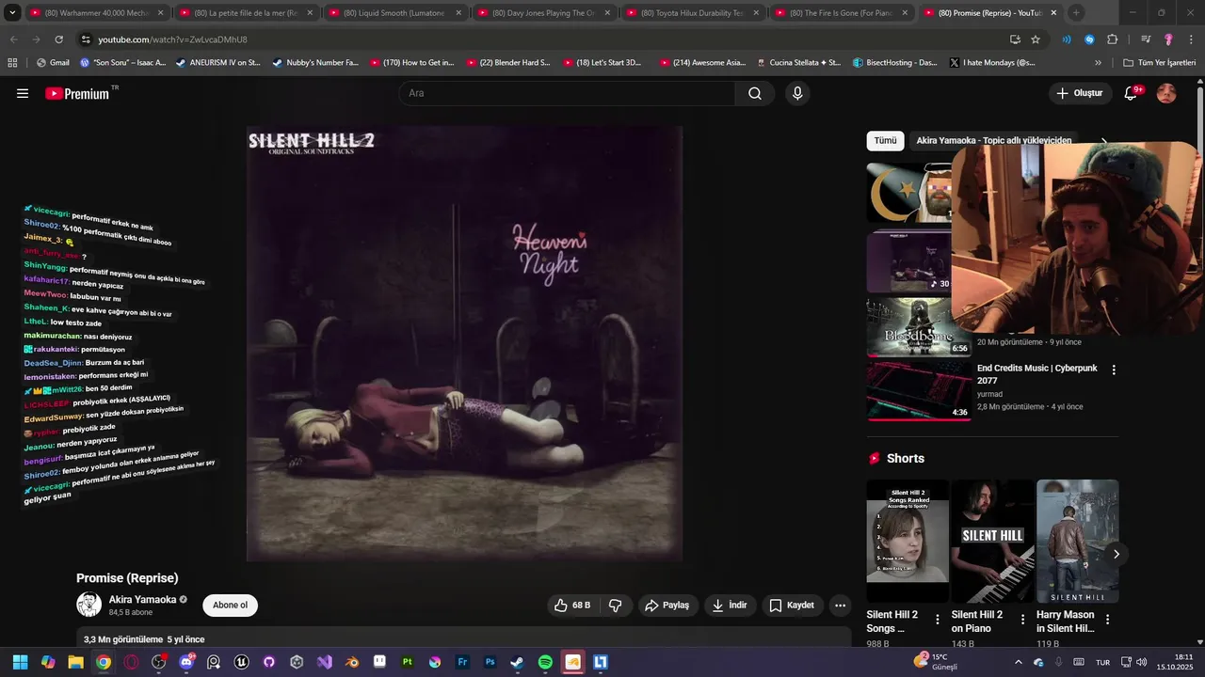Open Akira Yamaoka channel name link
Viewport: 1205px width, 677px height.
(x=142, y=600)
